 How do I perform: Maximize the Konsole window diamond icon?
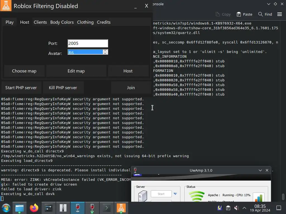pos(275,4)
